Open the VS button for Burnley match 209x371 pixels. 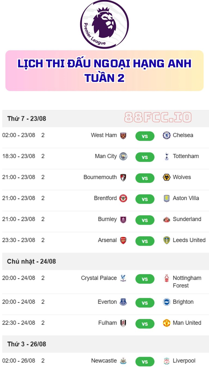tap(145, 220)
